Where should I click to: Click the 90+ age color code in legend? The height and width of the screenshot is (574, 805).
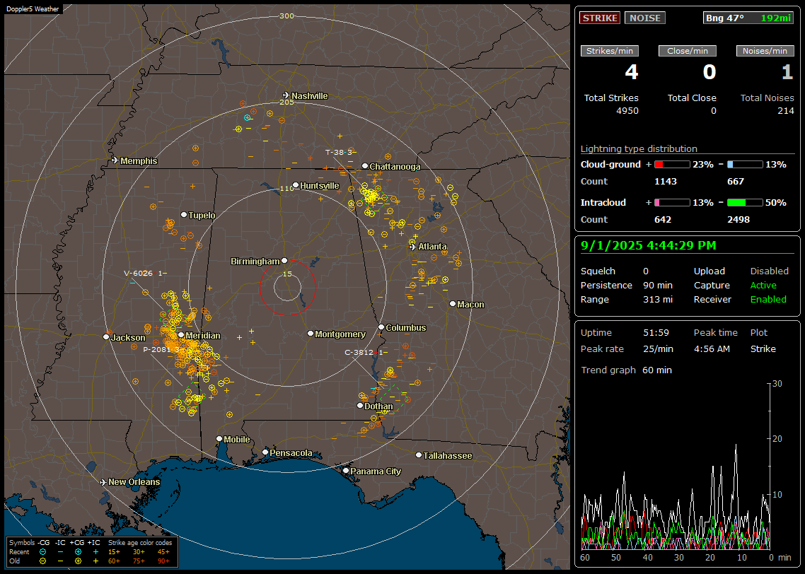[163, 561]
